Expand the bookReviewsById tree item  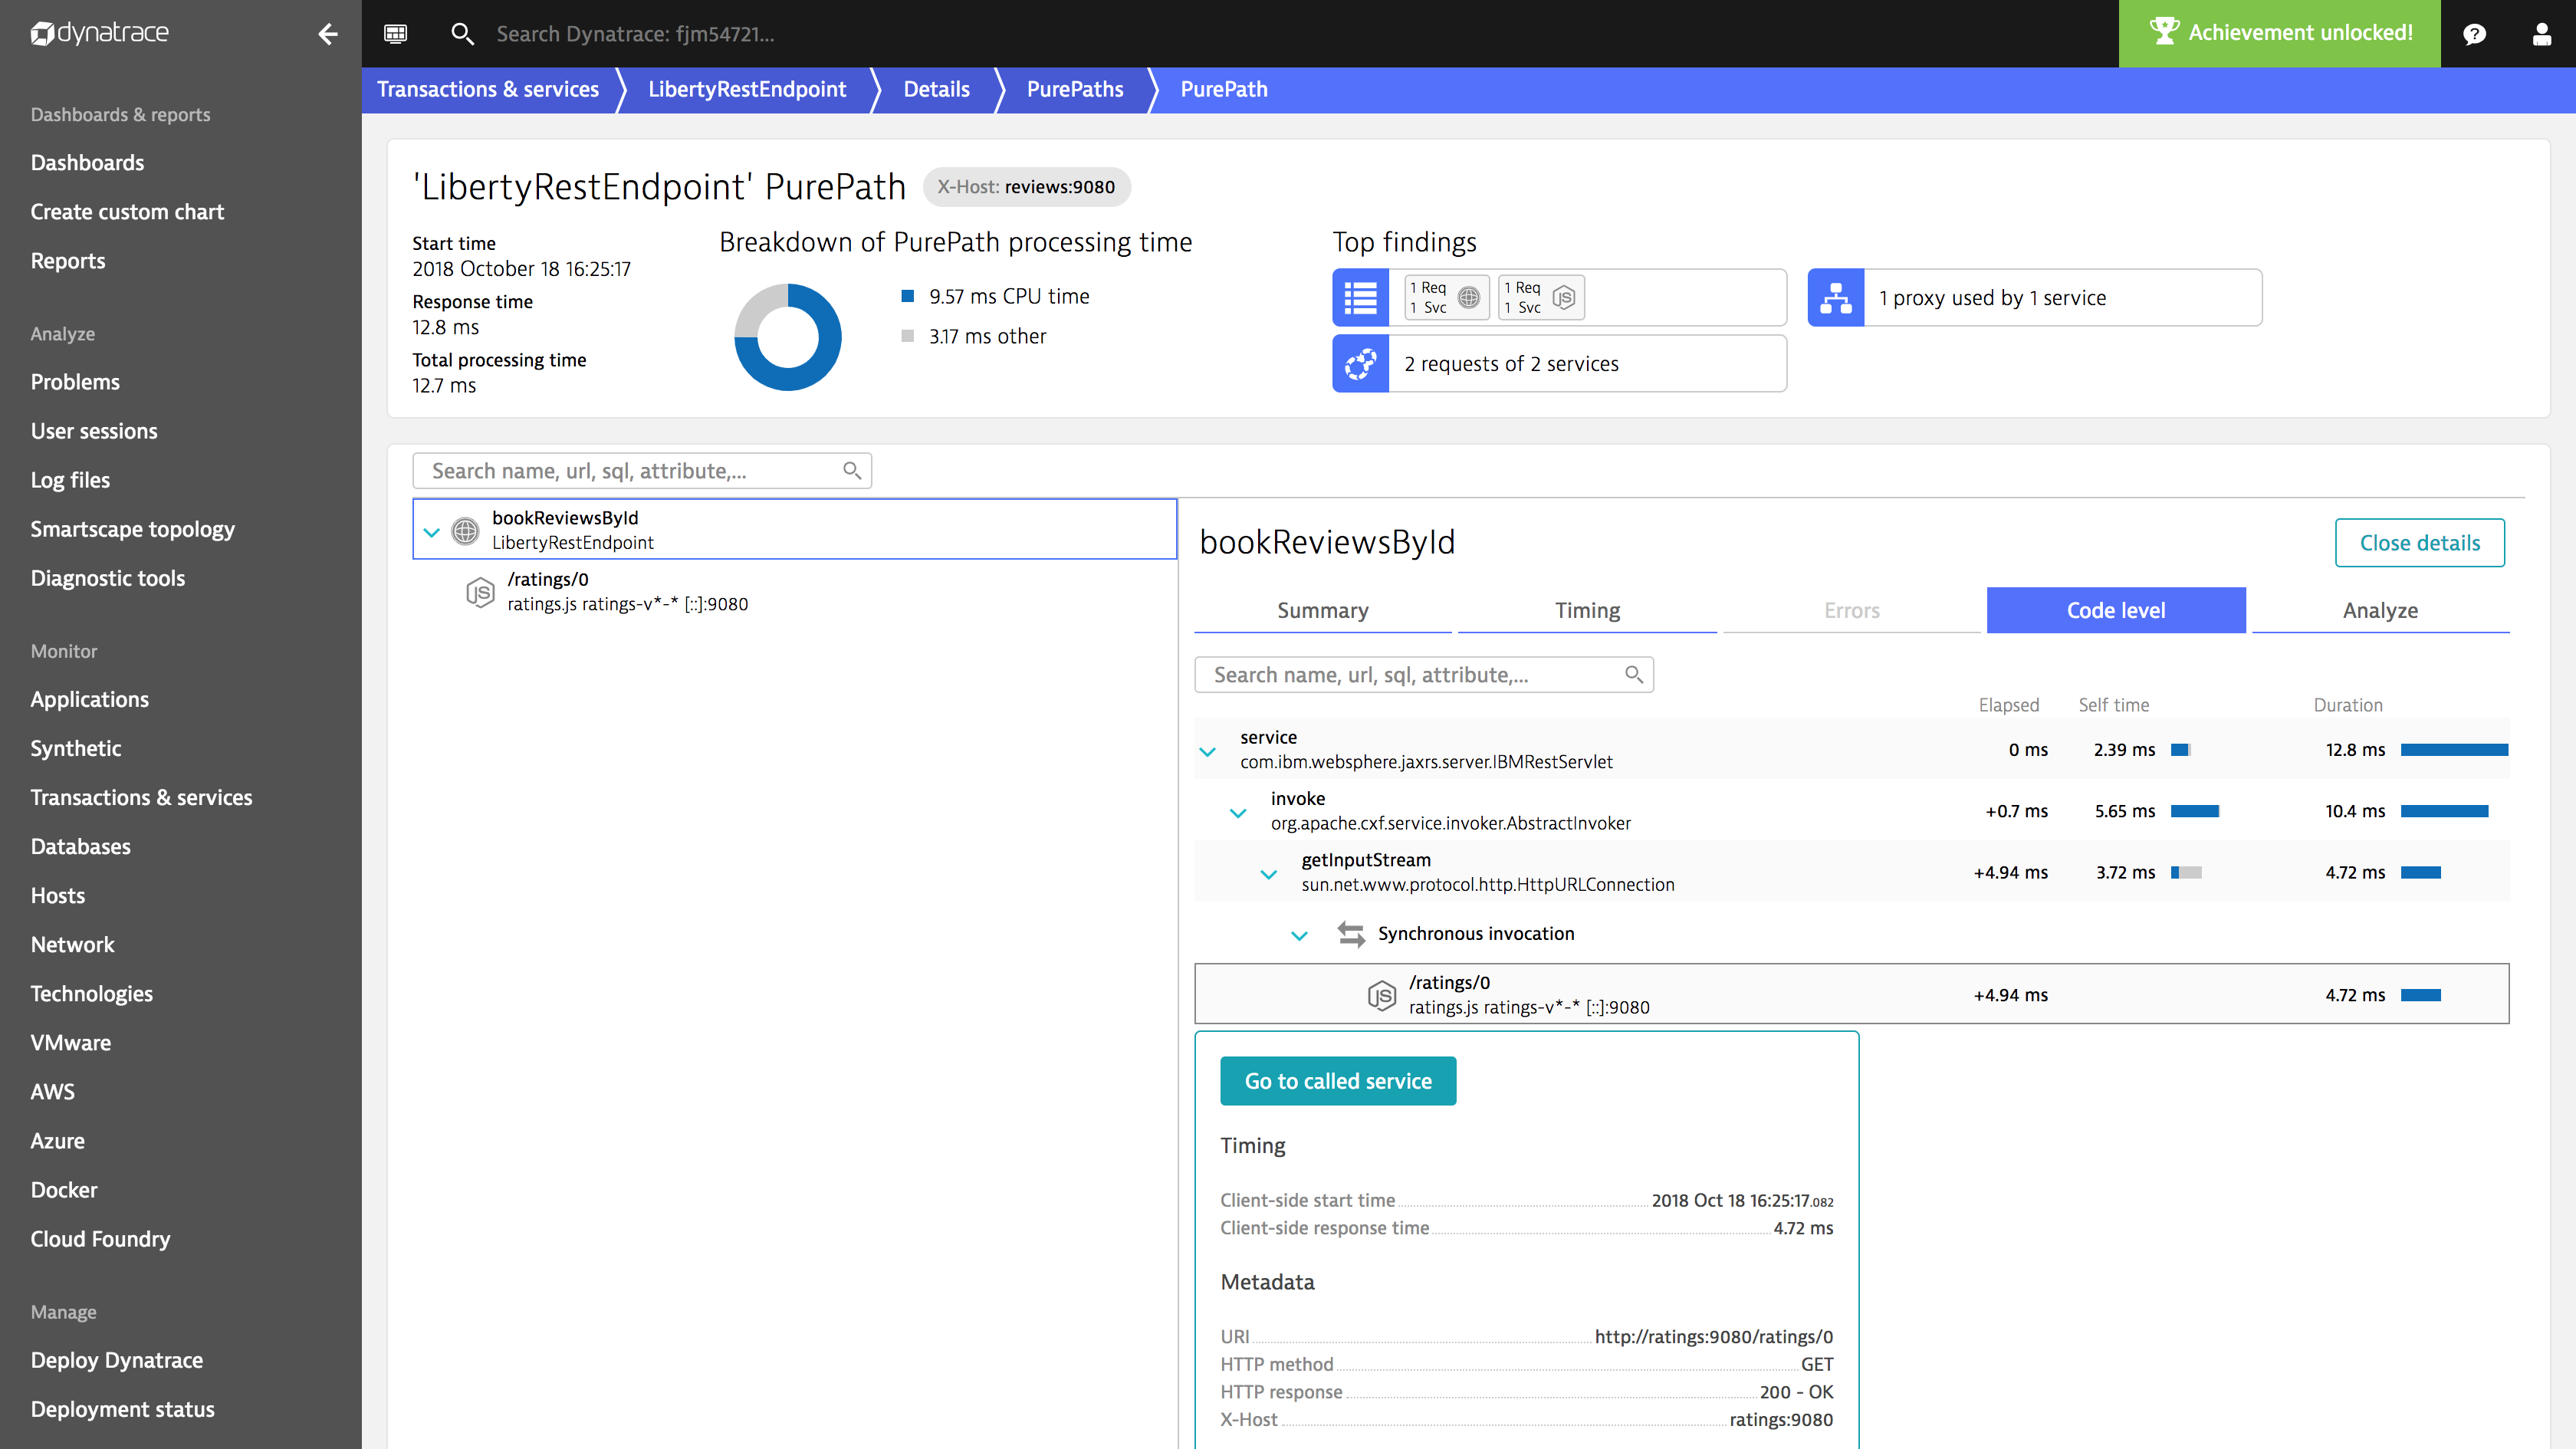point(430,529)
